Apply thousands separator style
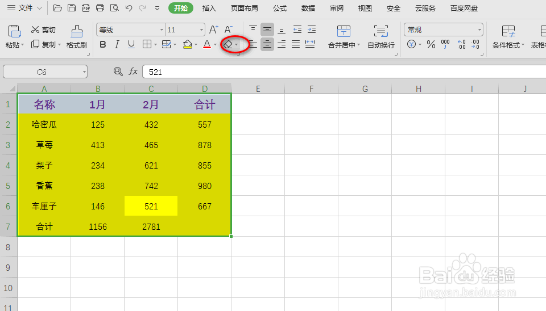The image size is (546, 311). tap(445, 44)
